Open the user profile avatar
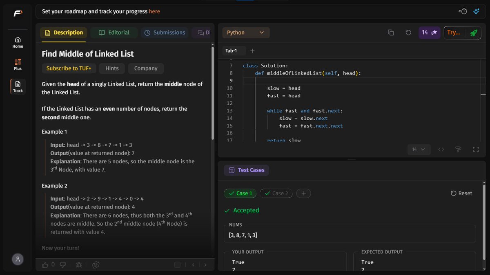 click(18, 259)
